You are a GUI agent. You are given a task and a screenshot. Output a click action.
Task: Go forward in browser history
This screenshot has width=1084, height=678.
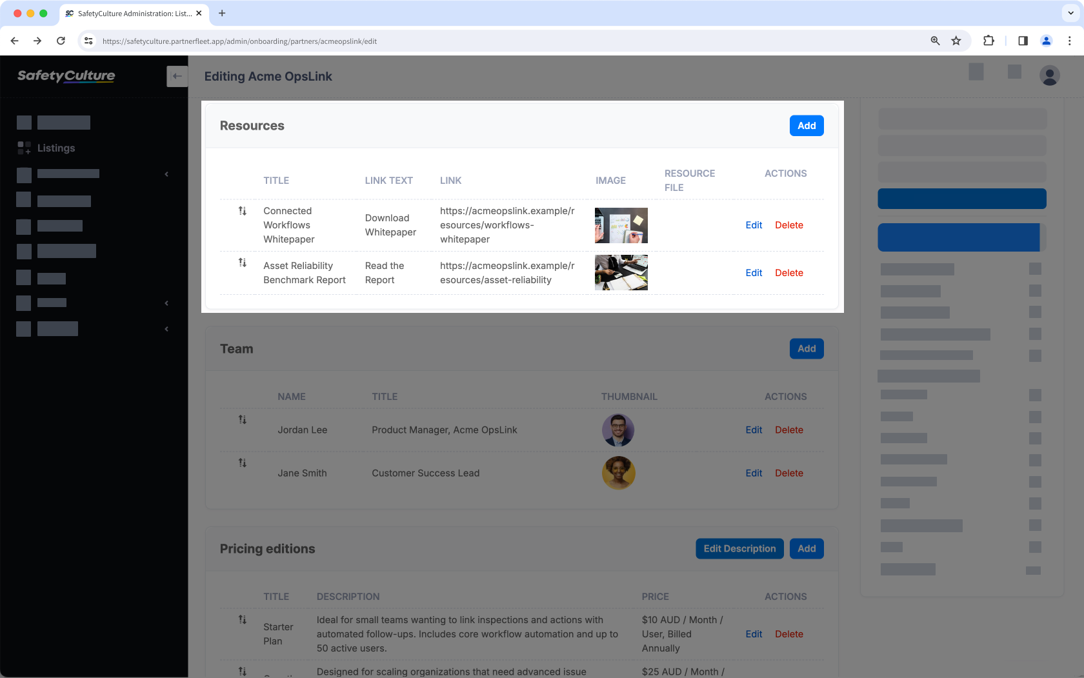[37, 41]
